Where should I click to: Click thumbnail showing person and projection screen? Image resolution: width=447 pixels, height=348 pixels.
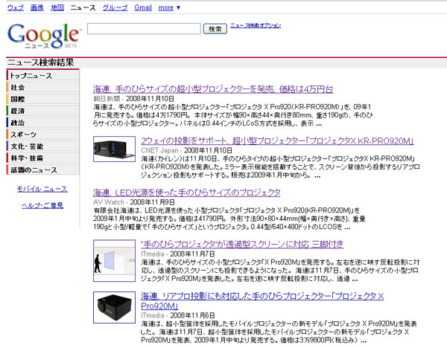[114, 261]
